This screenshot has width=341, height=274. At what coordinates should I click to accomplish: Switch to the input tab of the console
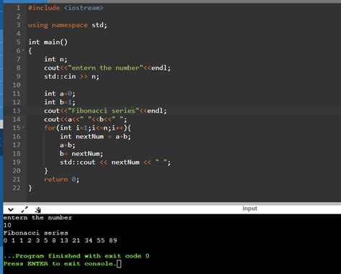coord(250,209)
